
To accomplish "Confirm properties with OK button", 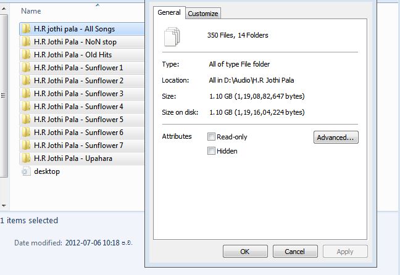I will tap(245, 252).
